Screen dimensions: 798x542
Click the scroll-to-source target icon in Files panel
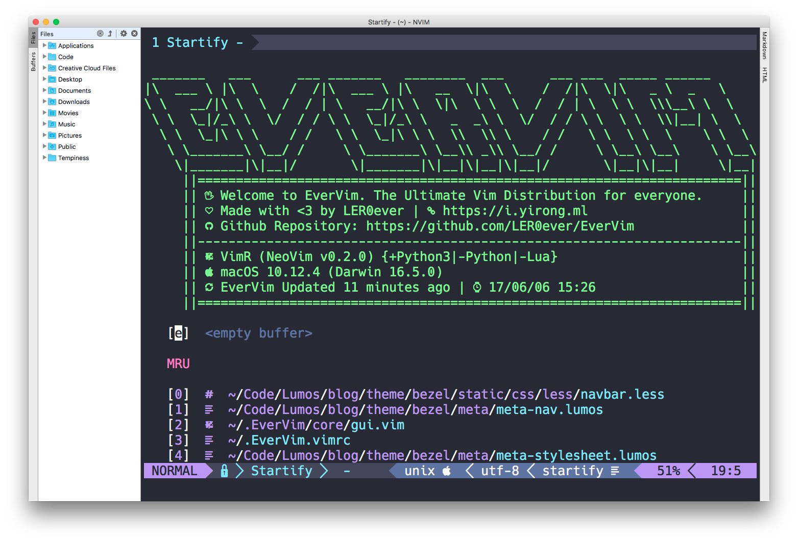pyautogui.click(x=100, y=34)
